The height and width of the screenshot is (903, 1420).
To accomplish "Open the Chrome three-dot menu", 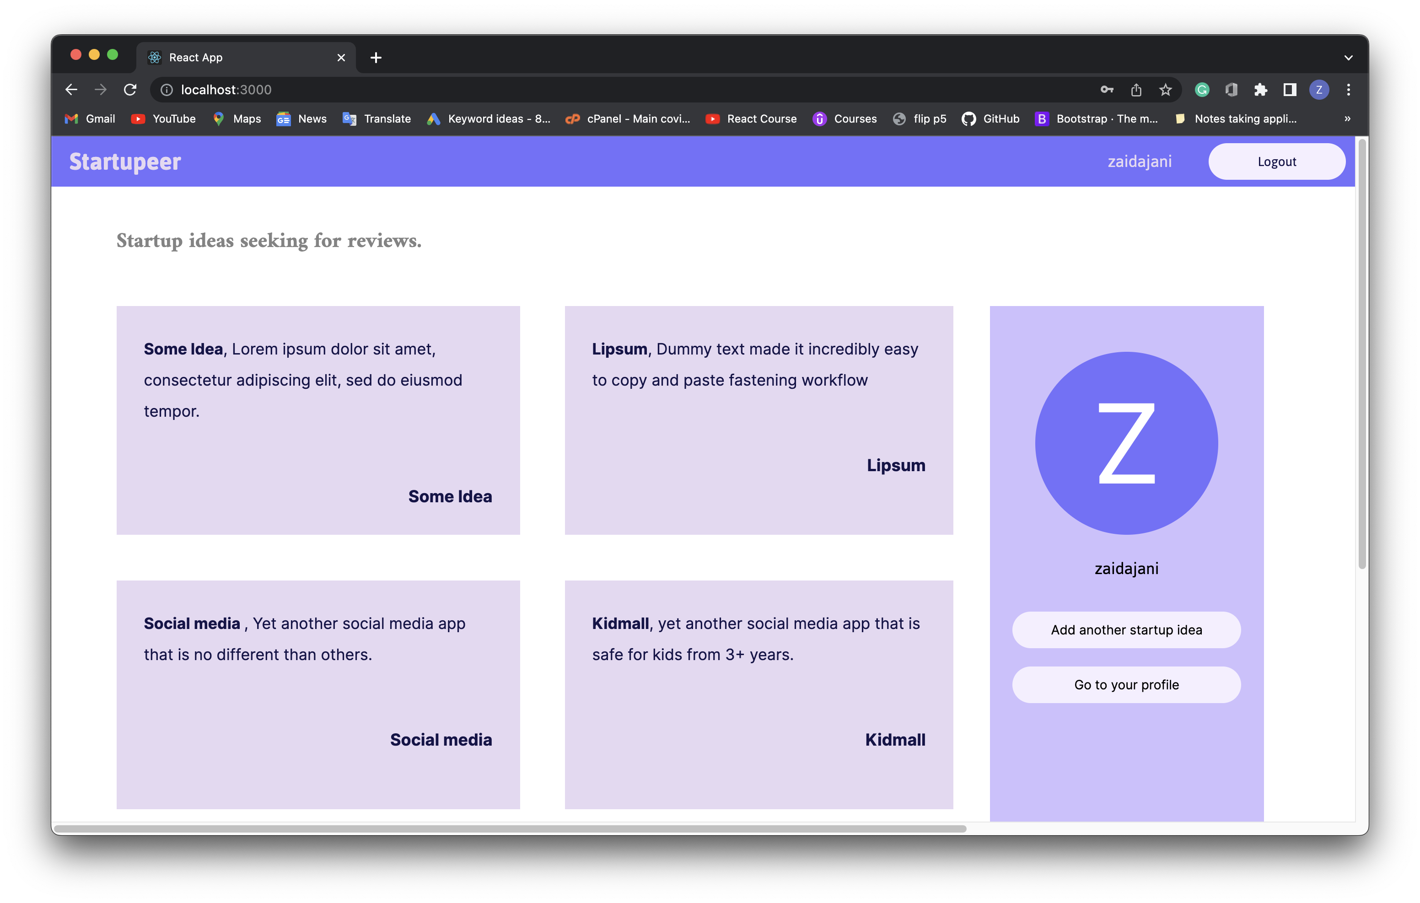I will tap(1349, 90).
